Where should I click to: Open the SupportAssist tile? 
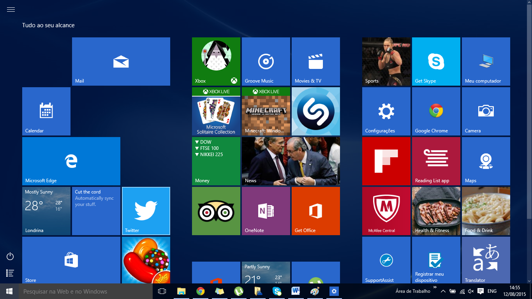[386, 260]
